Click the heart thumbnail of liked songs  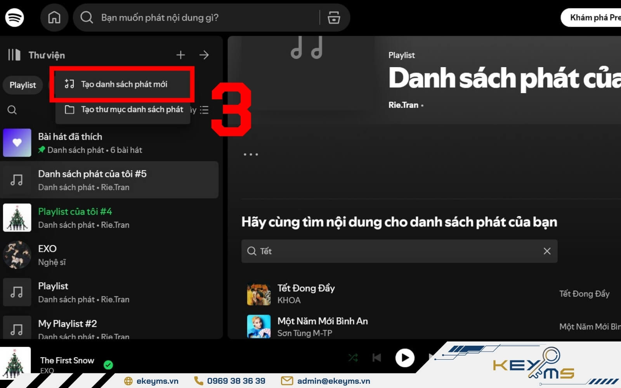(x=17, y=143)
